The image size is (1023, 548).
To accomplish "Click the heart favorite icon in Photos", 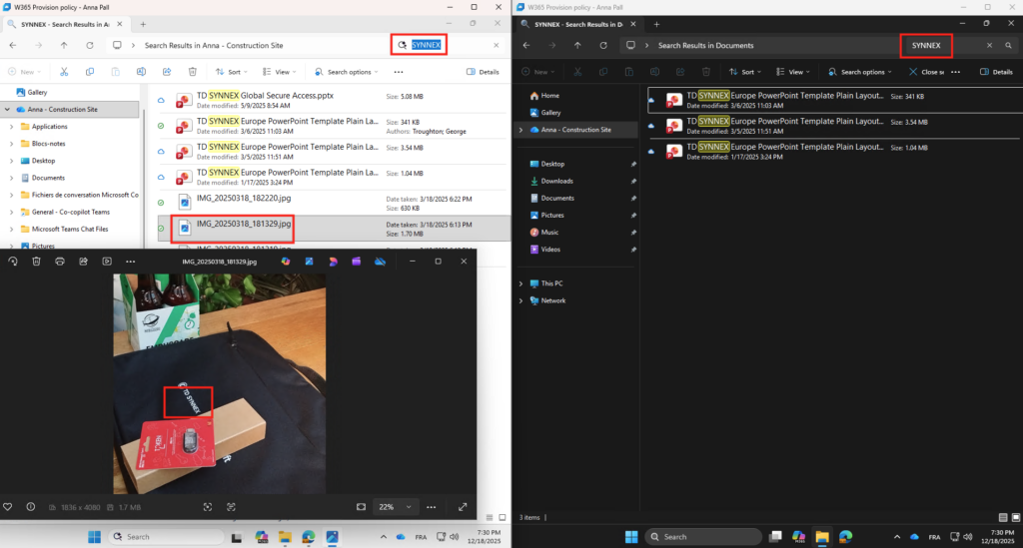I will click(x=8, y=506).
